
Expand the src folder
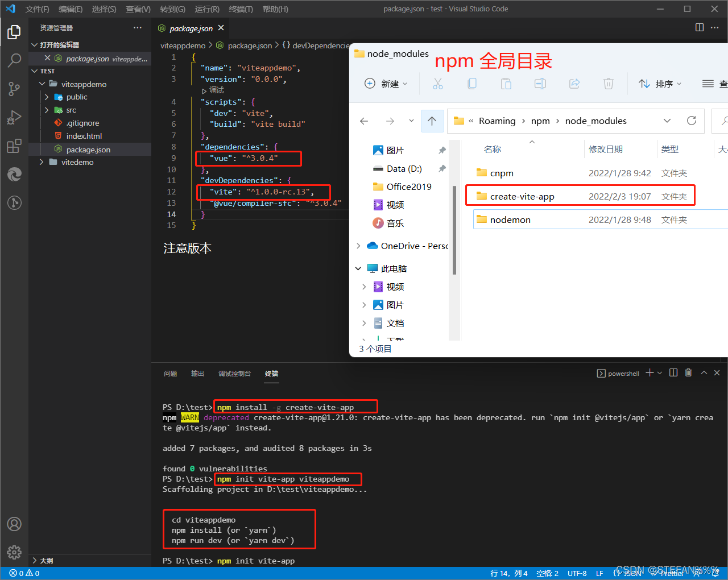point(47,110)
